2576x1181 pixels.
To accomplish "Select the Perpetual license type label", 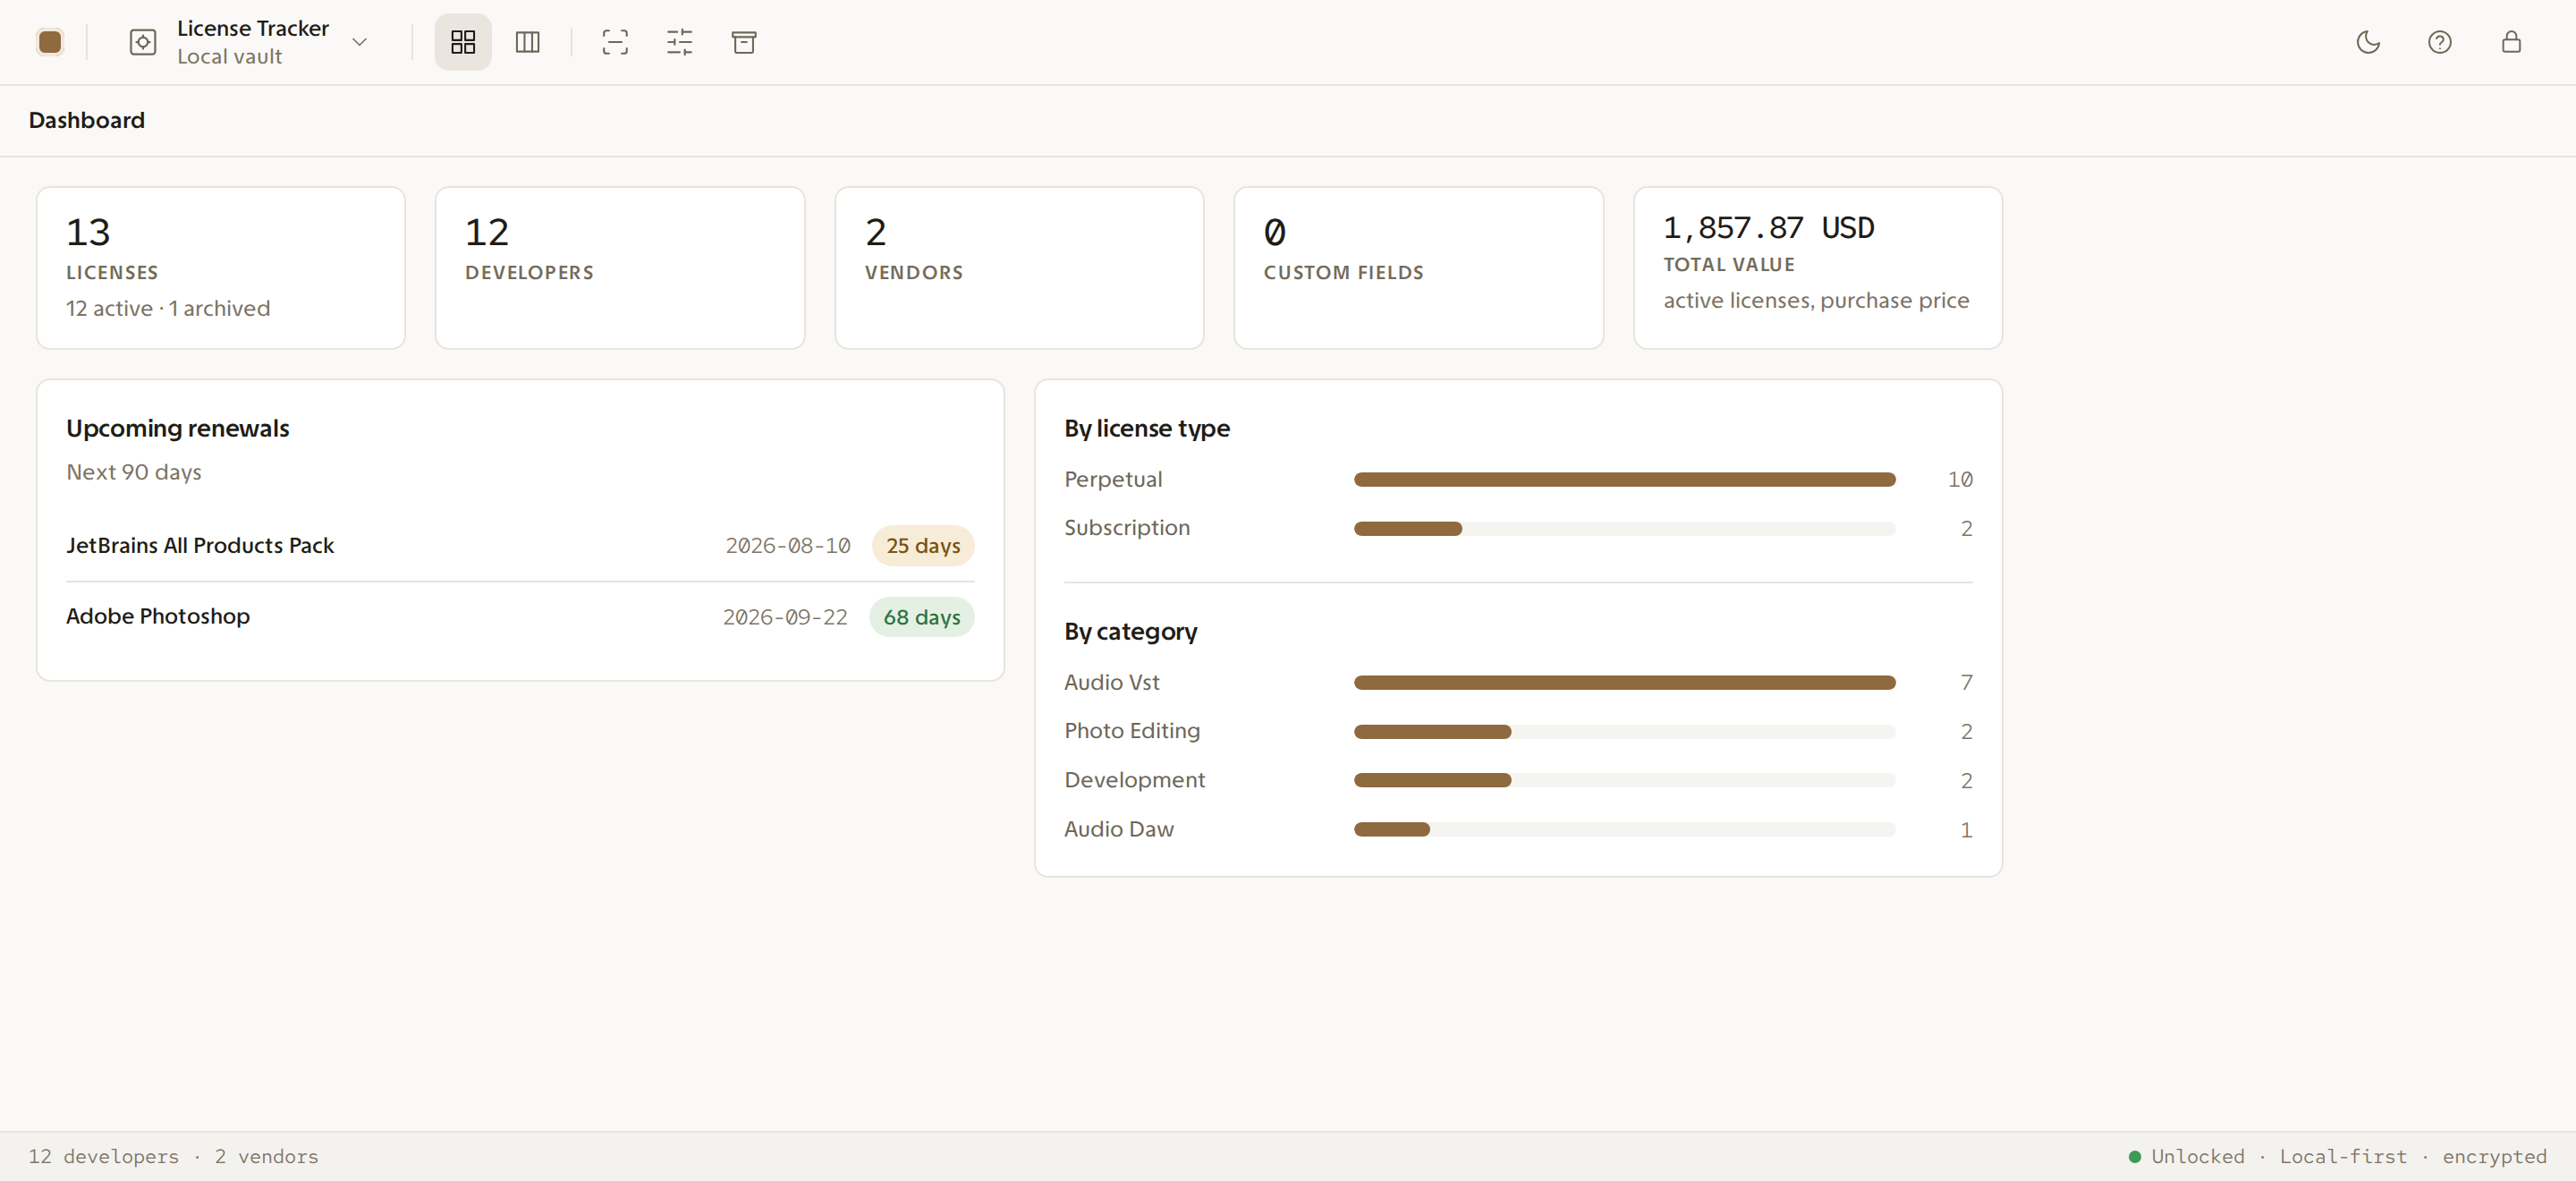I will coord(1113,479).
